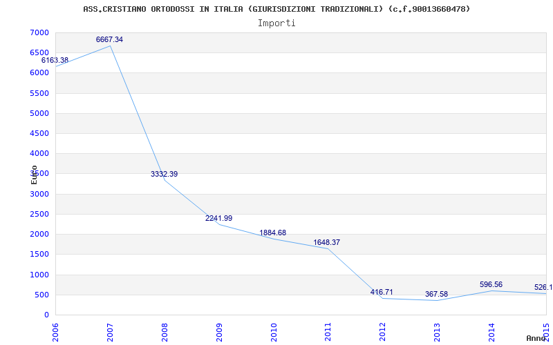The height and width of the screenshot is (345, 553).
Task: Click the x-axis year 2012
Action: 383,332
